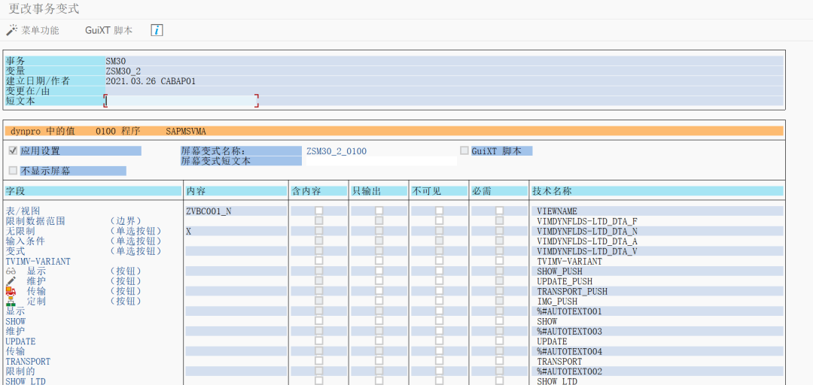Check 只输出 for the TRANSPORT technical name row
This screenshot has height=385, width=813.
379,361
